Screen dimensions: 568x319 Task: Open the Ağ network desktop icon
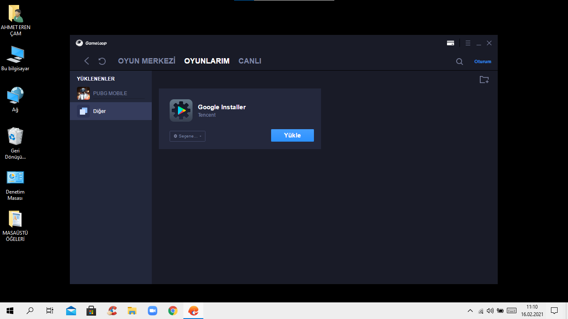pyautogui.click(x=15, y=99)
